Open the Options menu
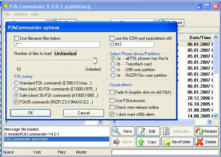Screen dimensions: 221x157 (21, 14)
